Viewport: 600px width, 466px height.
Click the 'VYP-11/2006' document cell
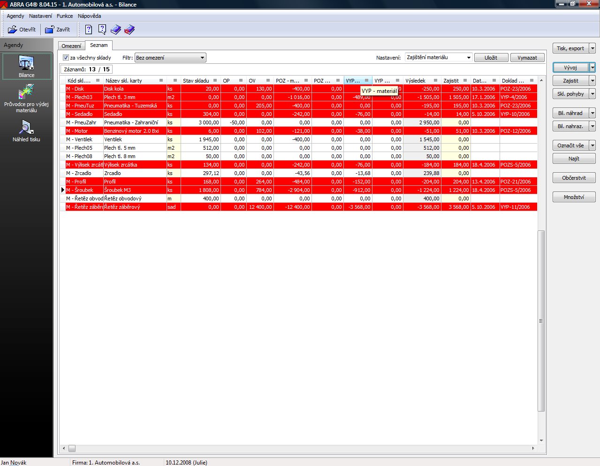coord(518,207)
